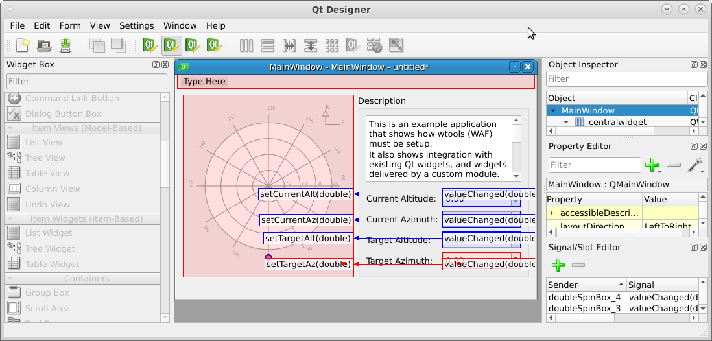Toggle Edit Signals/Slots mode button
The width and height of the screenshot is (712, 341).
pyautogui.click(x=172, y=45)
